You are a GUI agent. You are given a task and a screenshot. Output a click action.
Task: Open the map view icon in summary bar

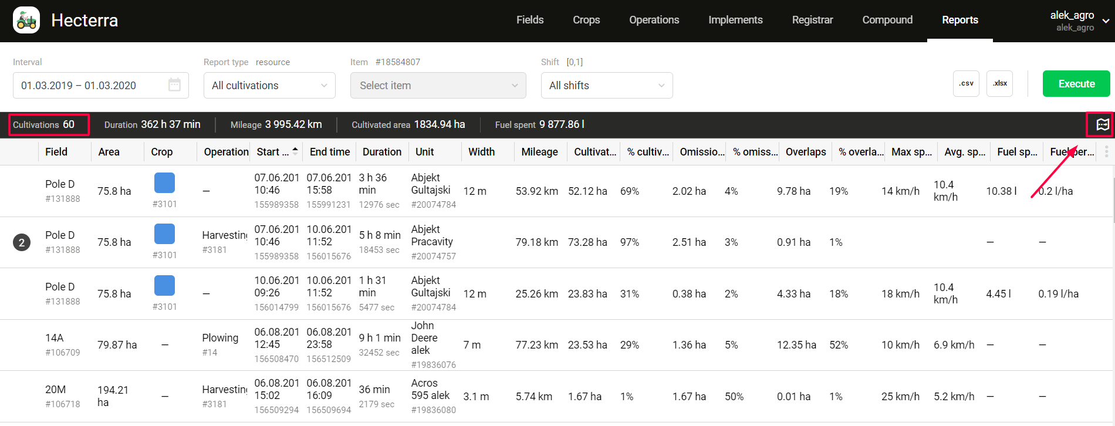pyautogui.click(x=1103, y=124)
